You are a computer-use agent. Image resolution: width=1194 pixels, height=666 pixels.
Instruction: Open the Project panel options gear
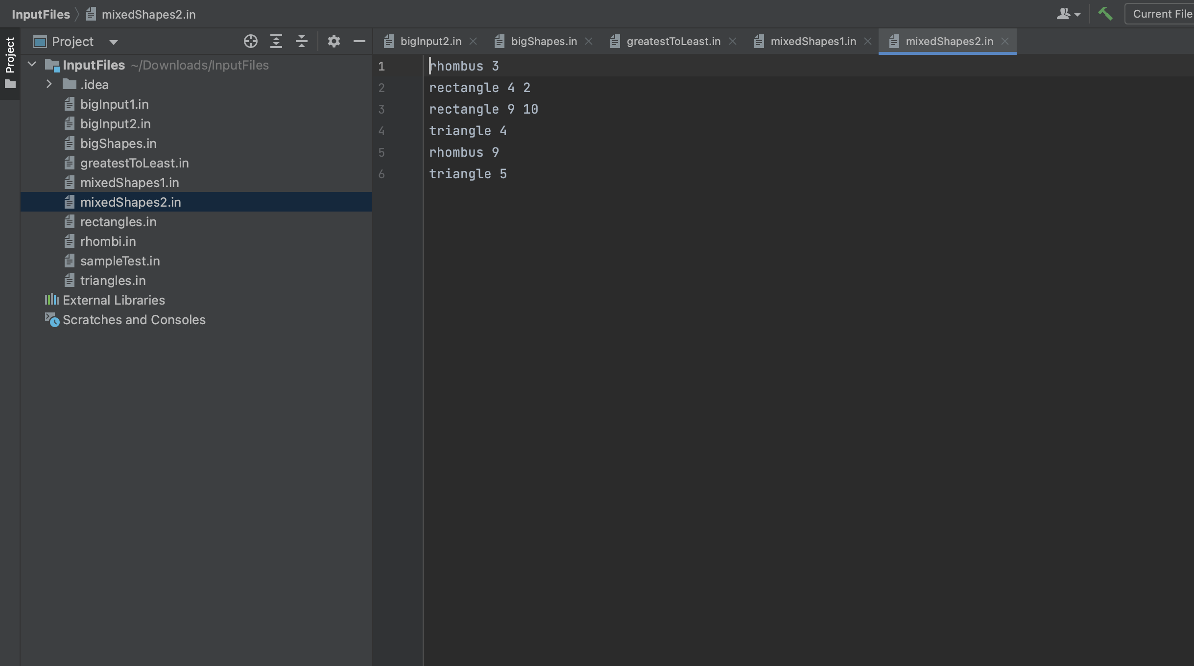point(334,41)
